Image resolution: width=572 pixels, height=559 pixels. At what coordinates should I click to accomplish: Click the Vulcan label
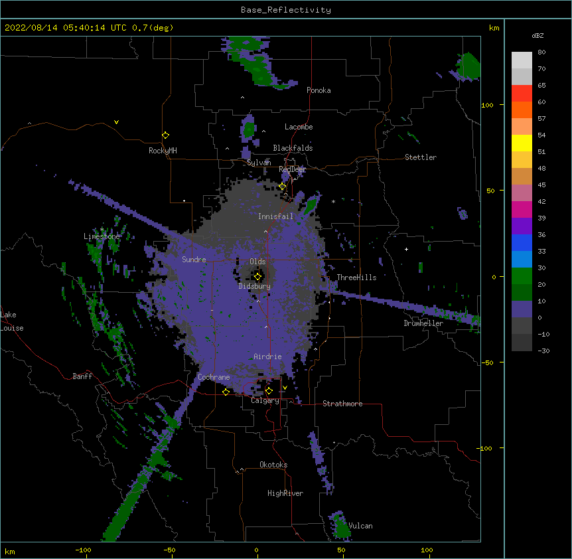click(x=360, y=526)
